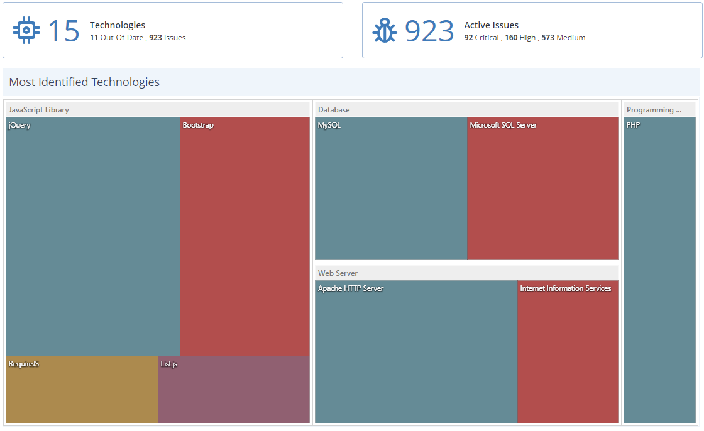Select the List.js tile
The image size is (704, 431).
pos(233,390)
